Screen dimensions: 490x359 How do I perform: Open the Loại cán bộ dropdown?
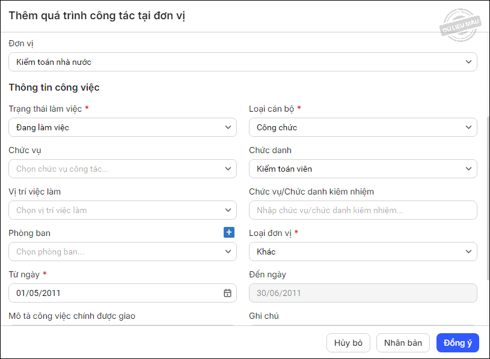click(363, 127)
